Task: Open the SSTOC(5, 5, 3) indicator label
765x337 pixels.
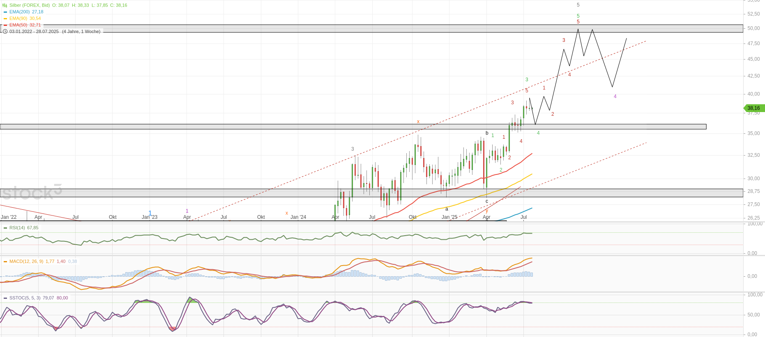Action: (x=25, y=298)
